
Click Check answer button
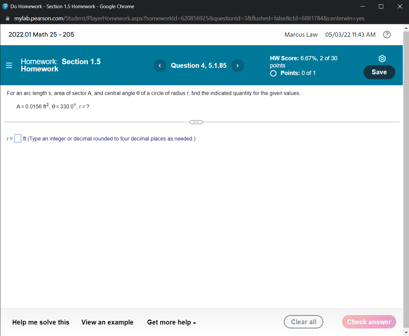(x=369, y=322)
